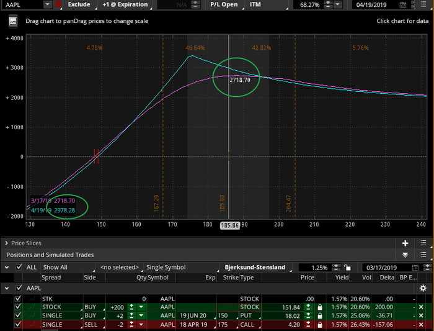Add a new price slice with plus
Viewport: 434px width, 331px height.
(405, 243)
